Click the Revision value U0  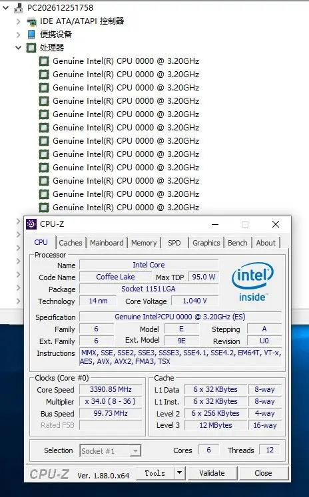(x=264, y=341)
